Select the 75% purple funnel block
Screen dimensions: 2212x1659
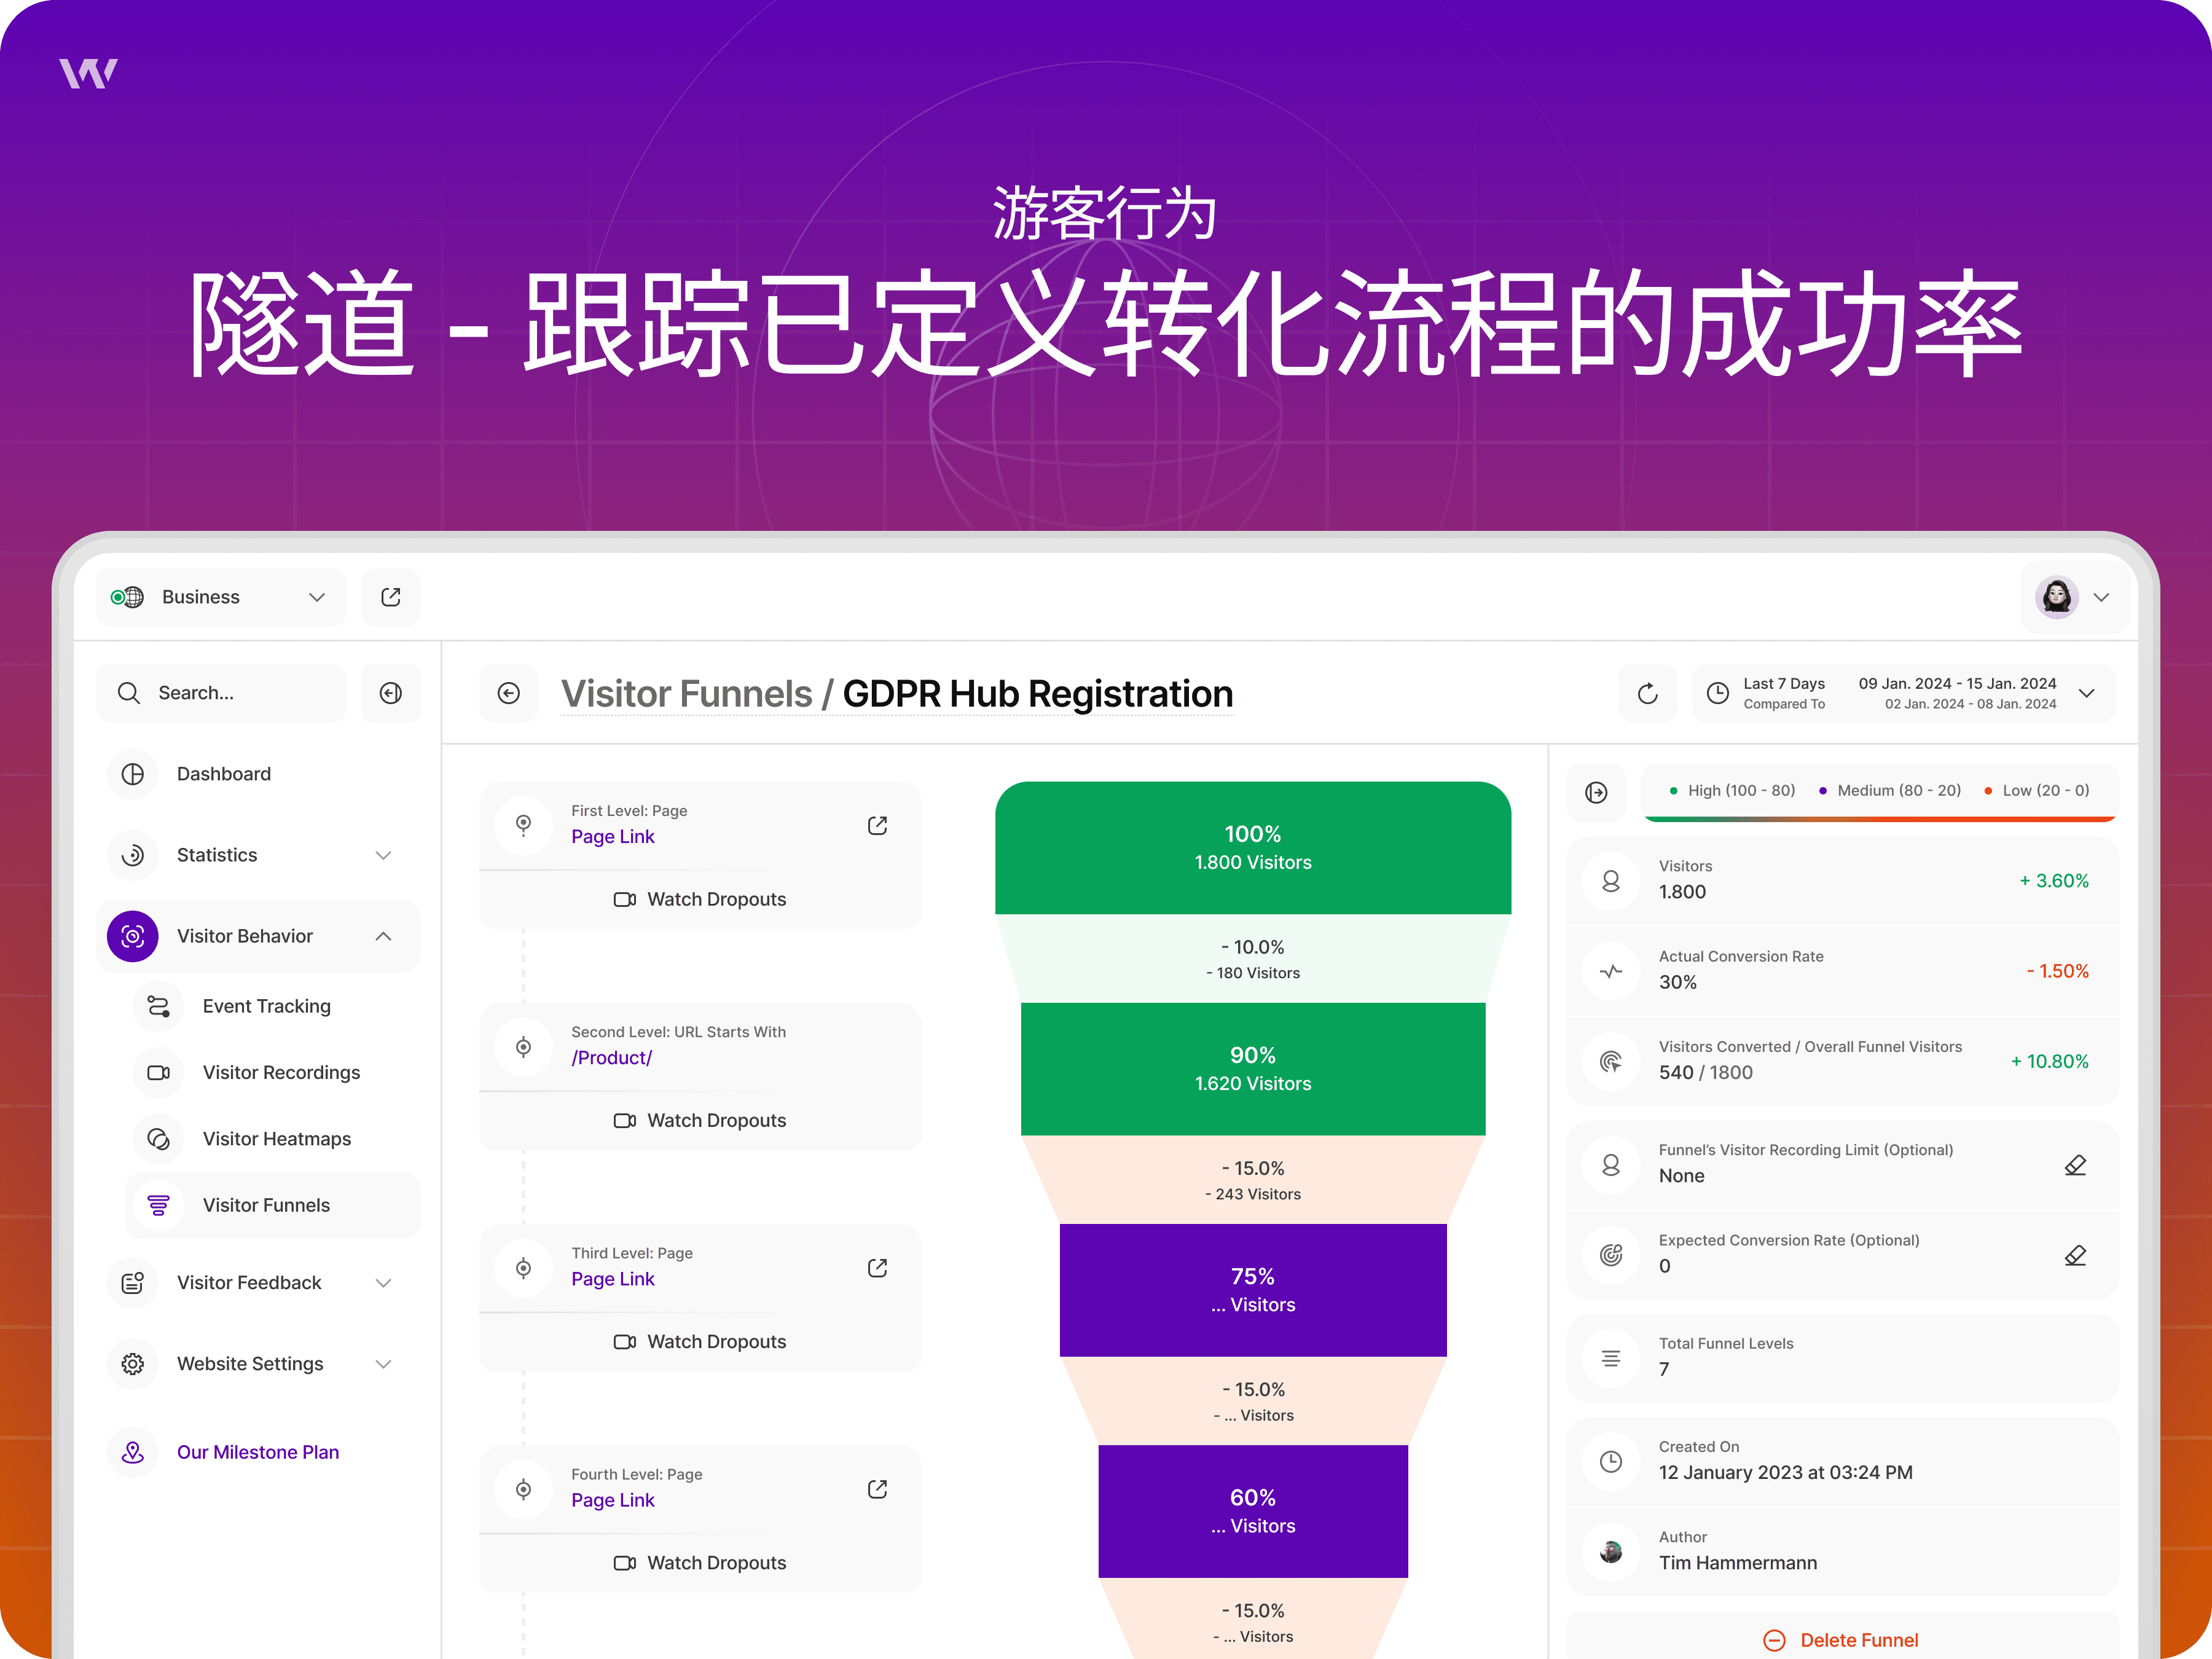click(x=1253, y=1290)
